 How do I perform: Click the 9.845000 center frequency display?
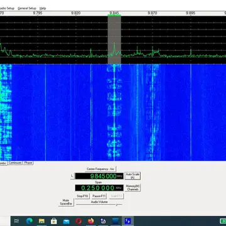(x=99, y=176)
